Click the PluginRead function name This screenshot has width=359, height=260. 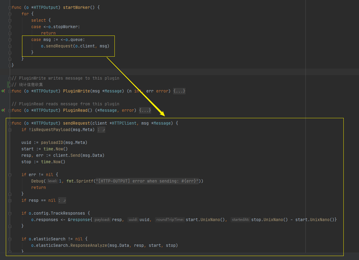click(x=75, y=110)
